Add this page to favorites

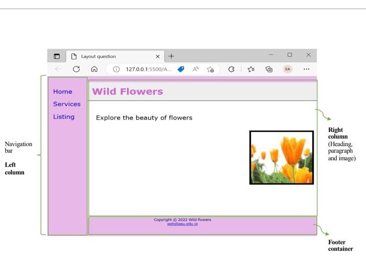click(210, 69)
